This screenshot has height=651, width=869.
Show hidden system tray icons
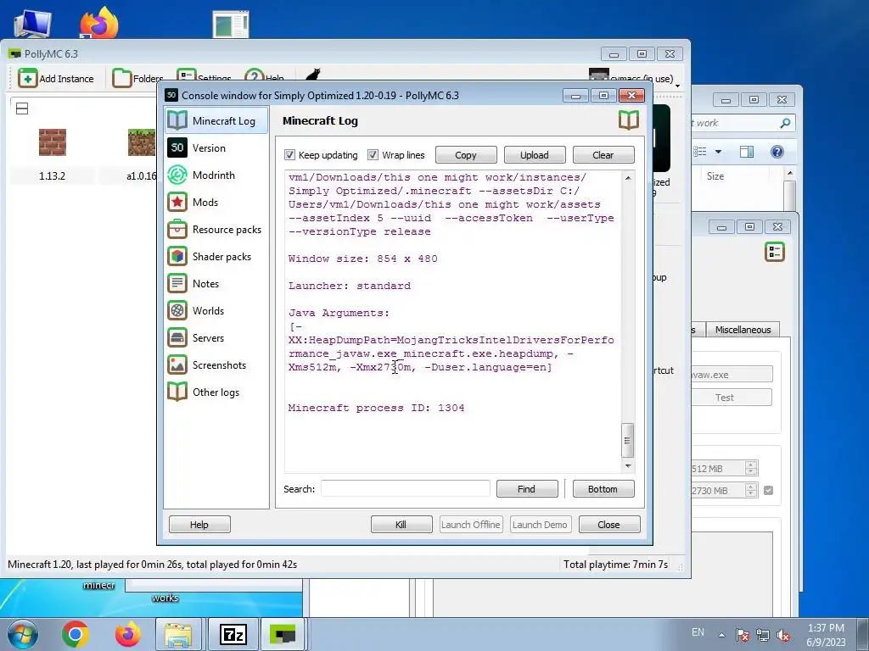pos(721,635)
